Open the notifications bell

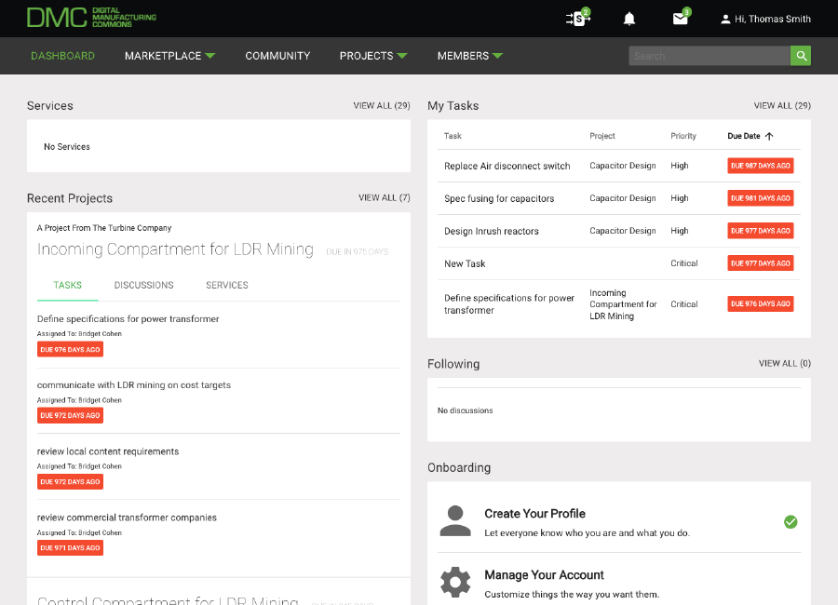click(x=629, y=19)
